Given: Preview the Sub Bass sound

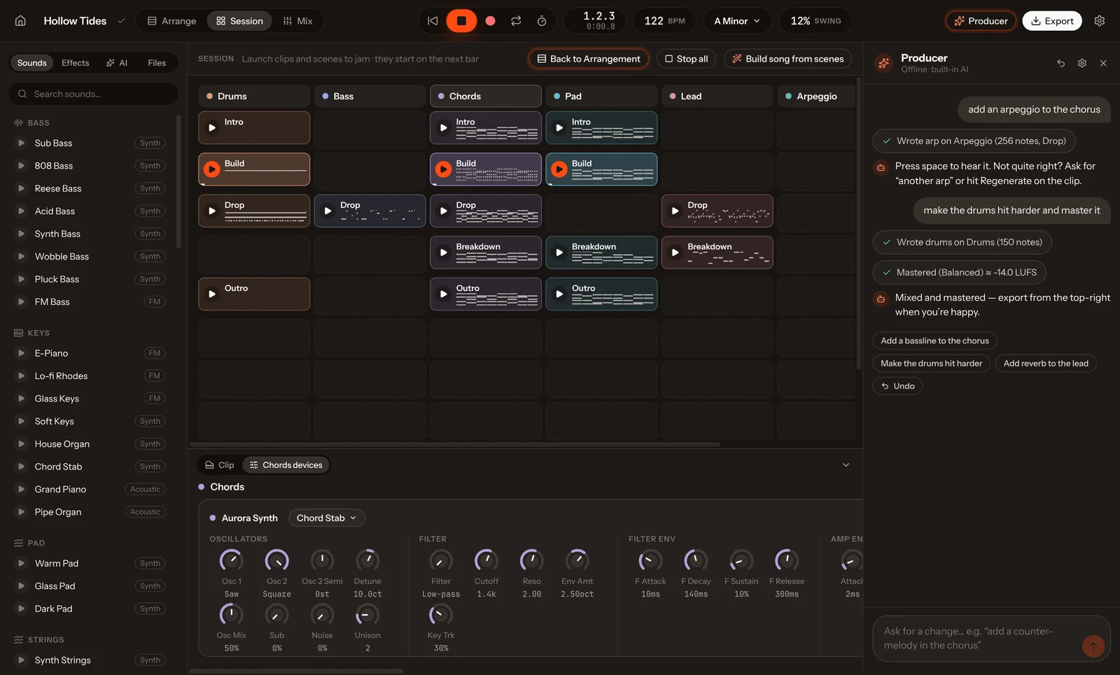Looking at the screenshot, I should 21,143.
